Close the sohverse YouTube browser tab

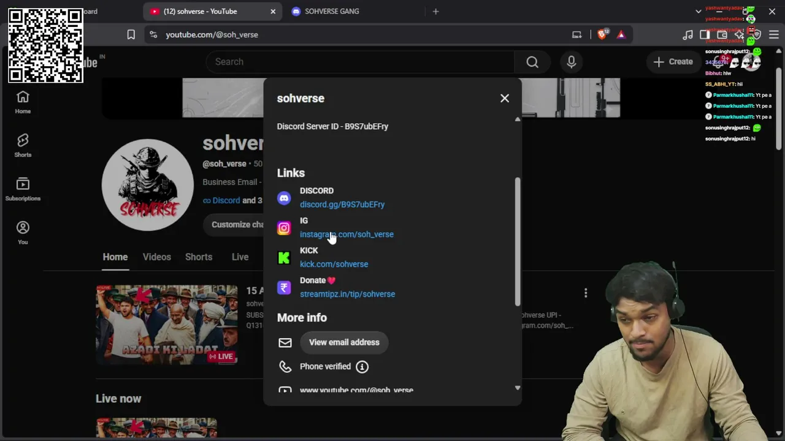point(273,11)
